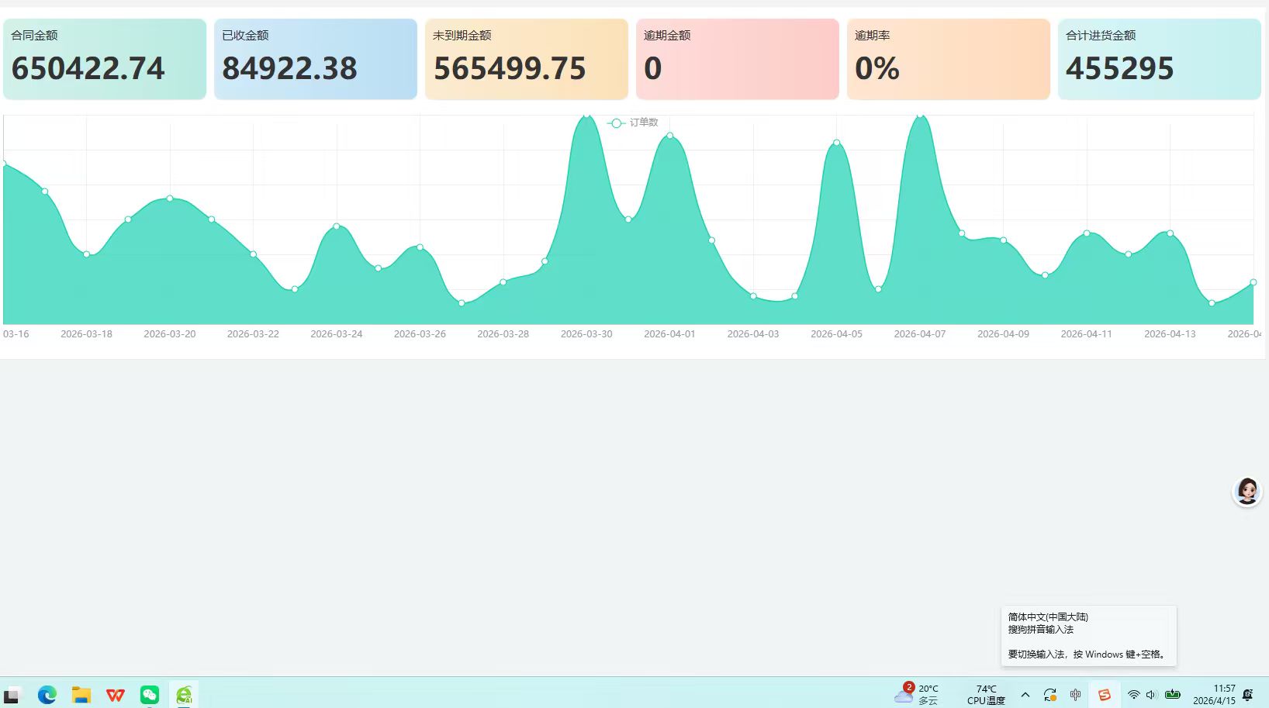
Task: Launch WPS Office from the taskbar
Action: (116, 695)
